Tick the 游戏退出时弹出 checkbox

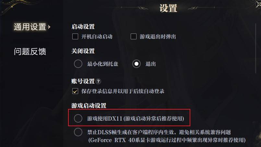[134, 36]
